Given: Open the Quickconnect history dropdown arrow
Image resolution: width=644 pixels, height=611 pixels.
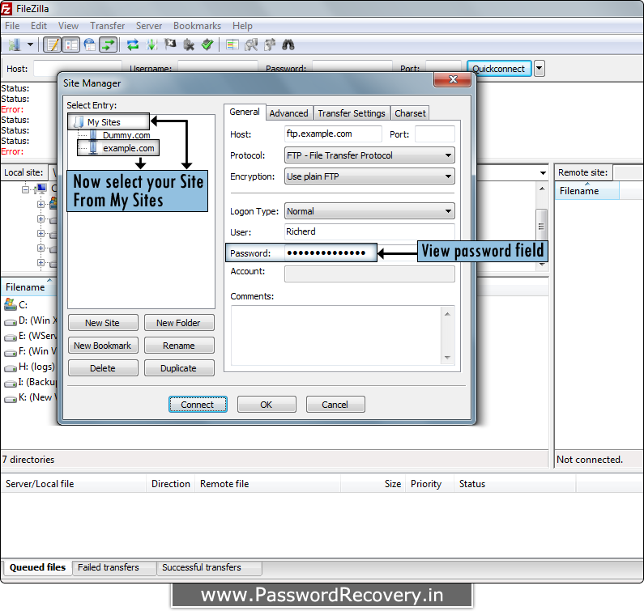Looking at the screenshot, I should (540, 69).
